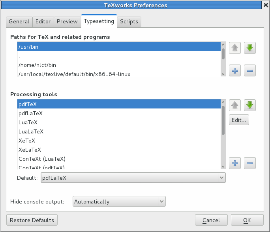This screenshot has height=232, width=270.
Task: Cancel the preferences dialog
Action: coord(211,220)
